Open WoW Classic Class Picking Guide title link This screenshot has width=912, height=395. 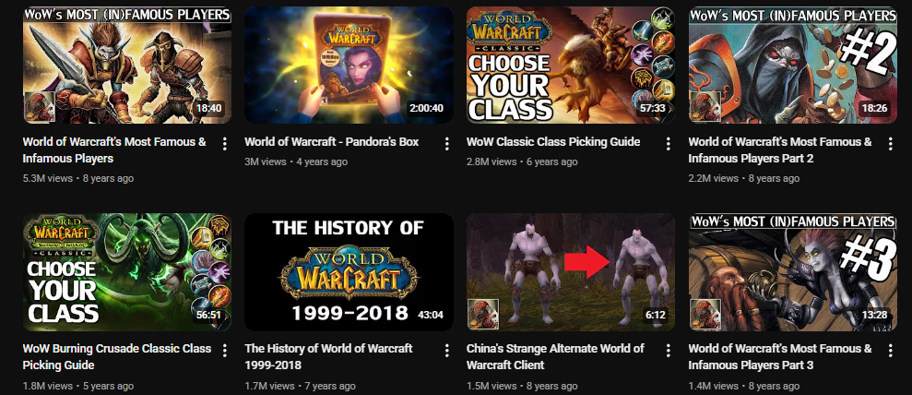click(553, 142)
